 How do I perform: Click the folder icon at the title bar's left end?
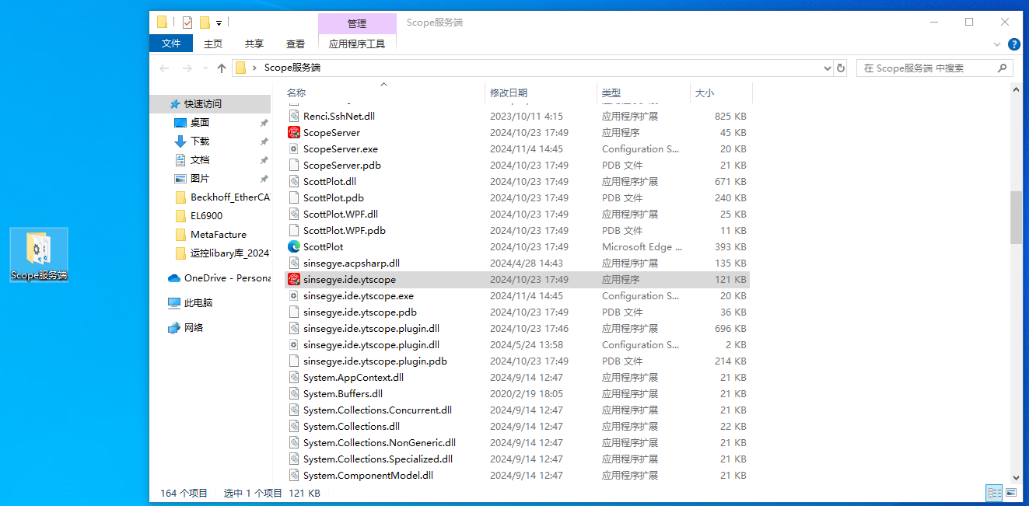coord(162,22)
